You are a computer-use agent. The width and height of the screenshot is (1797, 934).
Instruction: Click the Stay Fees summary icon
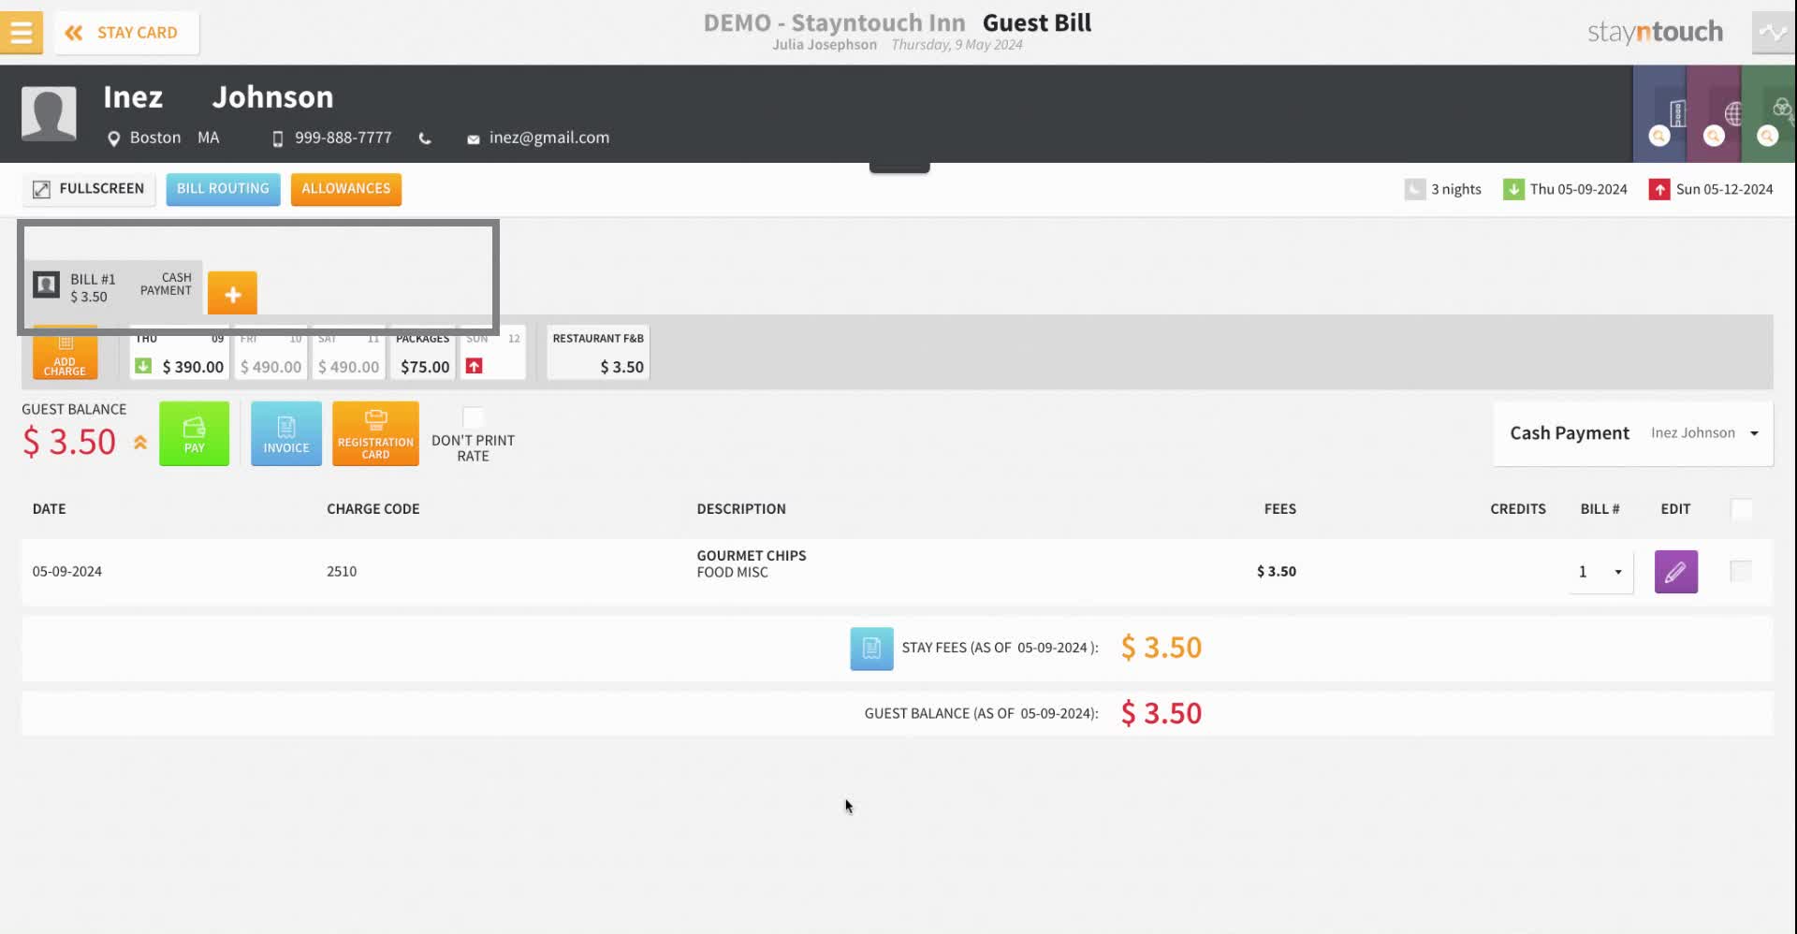[x=871, y=649]
